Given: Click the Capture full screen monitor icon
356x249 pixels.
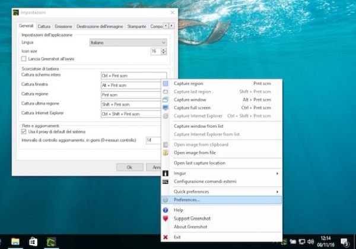Looking at the screenshot, I should [x=166, y=108].
